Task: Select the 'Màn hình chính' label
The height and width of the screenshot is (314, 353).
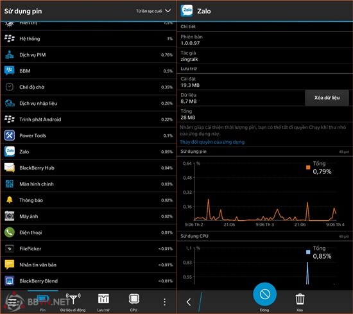Action: 37,184
